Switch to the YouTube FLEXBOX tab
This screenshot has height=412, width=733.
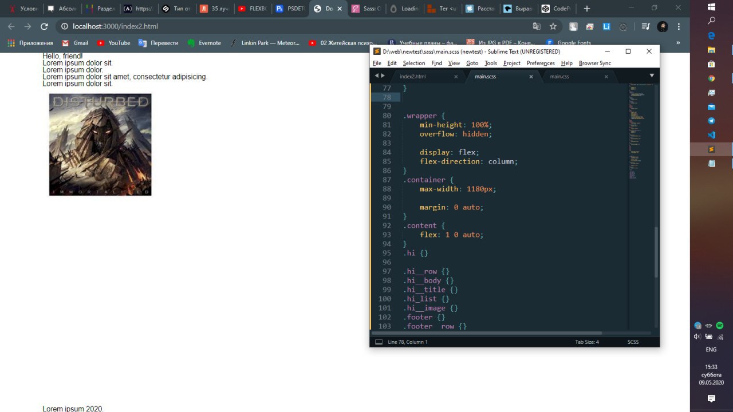(251, 9)
